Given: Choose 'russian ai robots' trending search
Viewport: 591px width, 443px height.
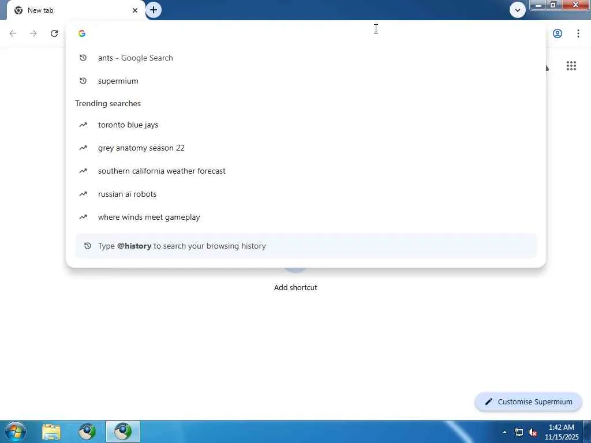Looking at the screenshot, I should tap(306, 194).
